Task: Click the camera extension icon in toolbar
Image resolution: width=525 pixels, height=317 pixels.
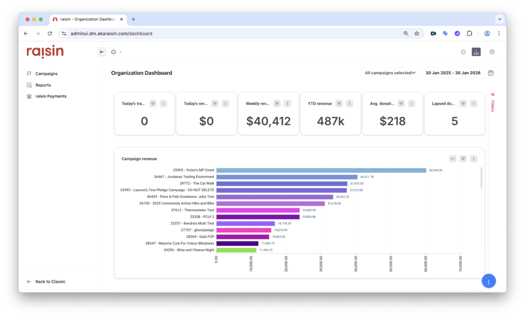Action: [433, 33]
